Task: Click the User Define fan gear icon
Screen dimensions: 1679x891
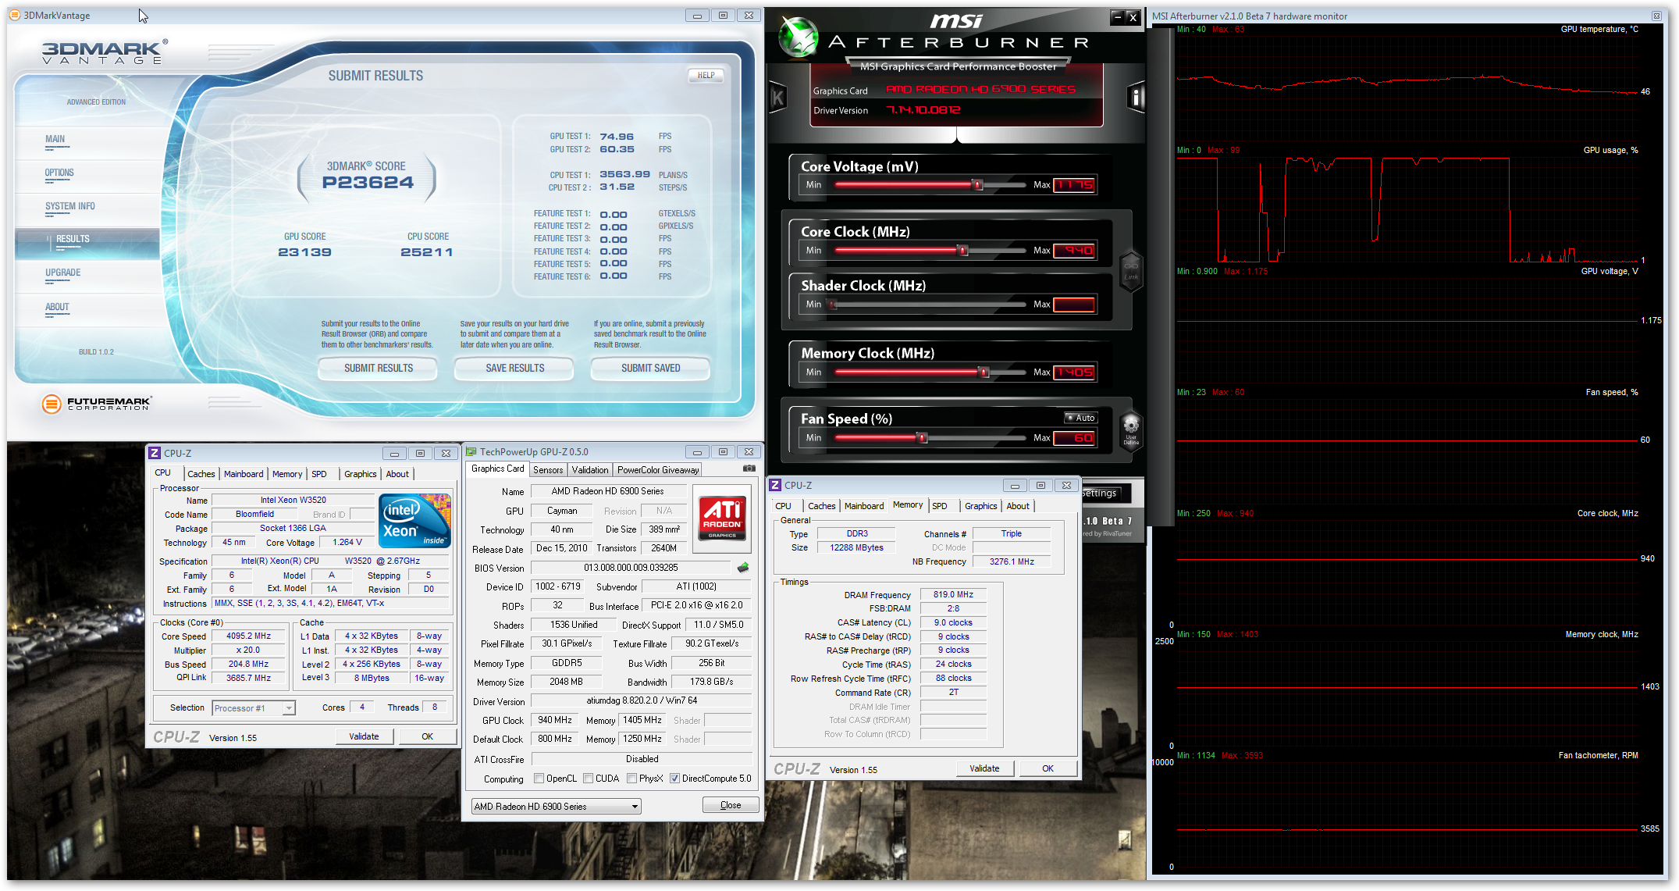Action: [x=1131, y=431]
